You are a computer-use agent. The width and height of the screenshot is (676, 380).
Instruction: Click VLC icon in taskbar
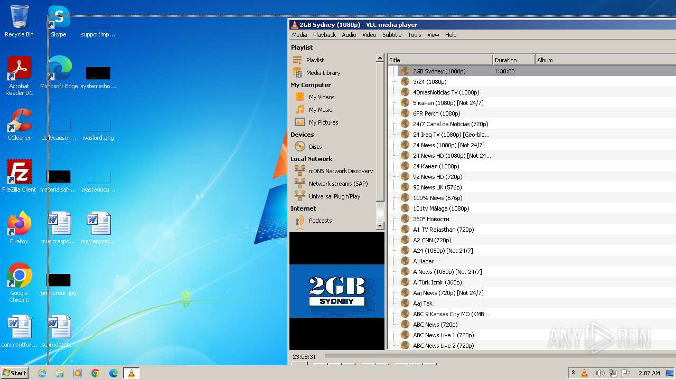[x=131, y=373]
